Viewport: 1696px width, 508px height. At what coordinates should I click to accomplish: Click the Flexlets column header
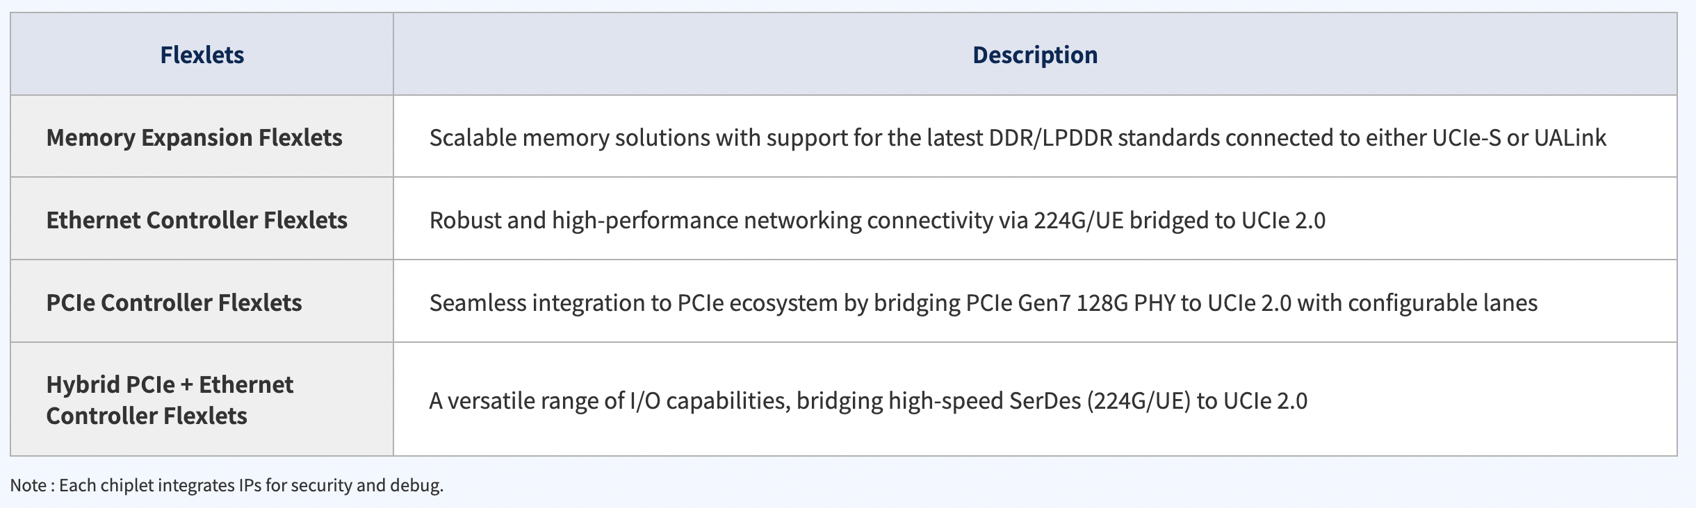(202, 55)
